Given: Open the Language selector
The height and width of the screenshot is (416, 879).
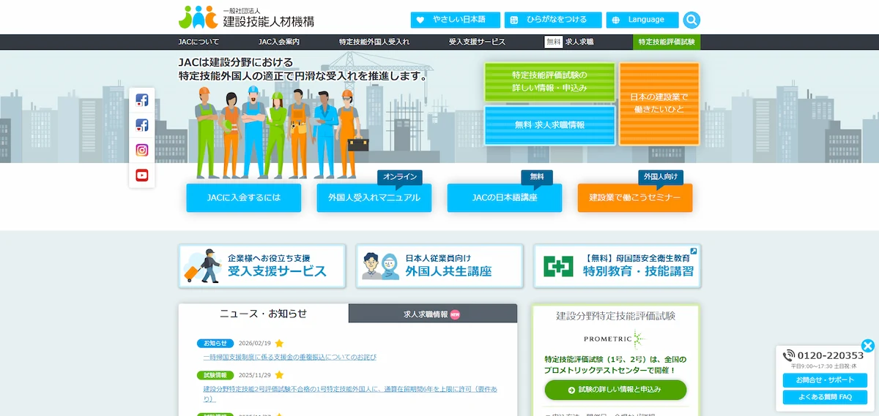Looking at the screenshot, I should (642, 20).
